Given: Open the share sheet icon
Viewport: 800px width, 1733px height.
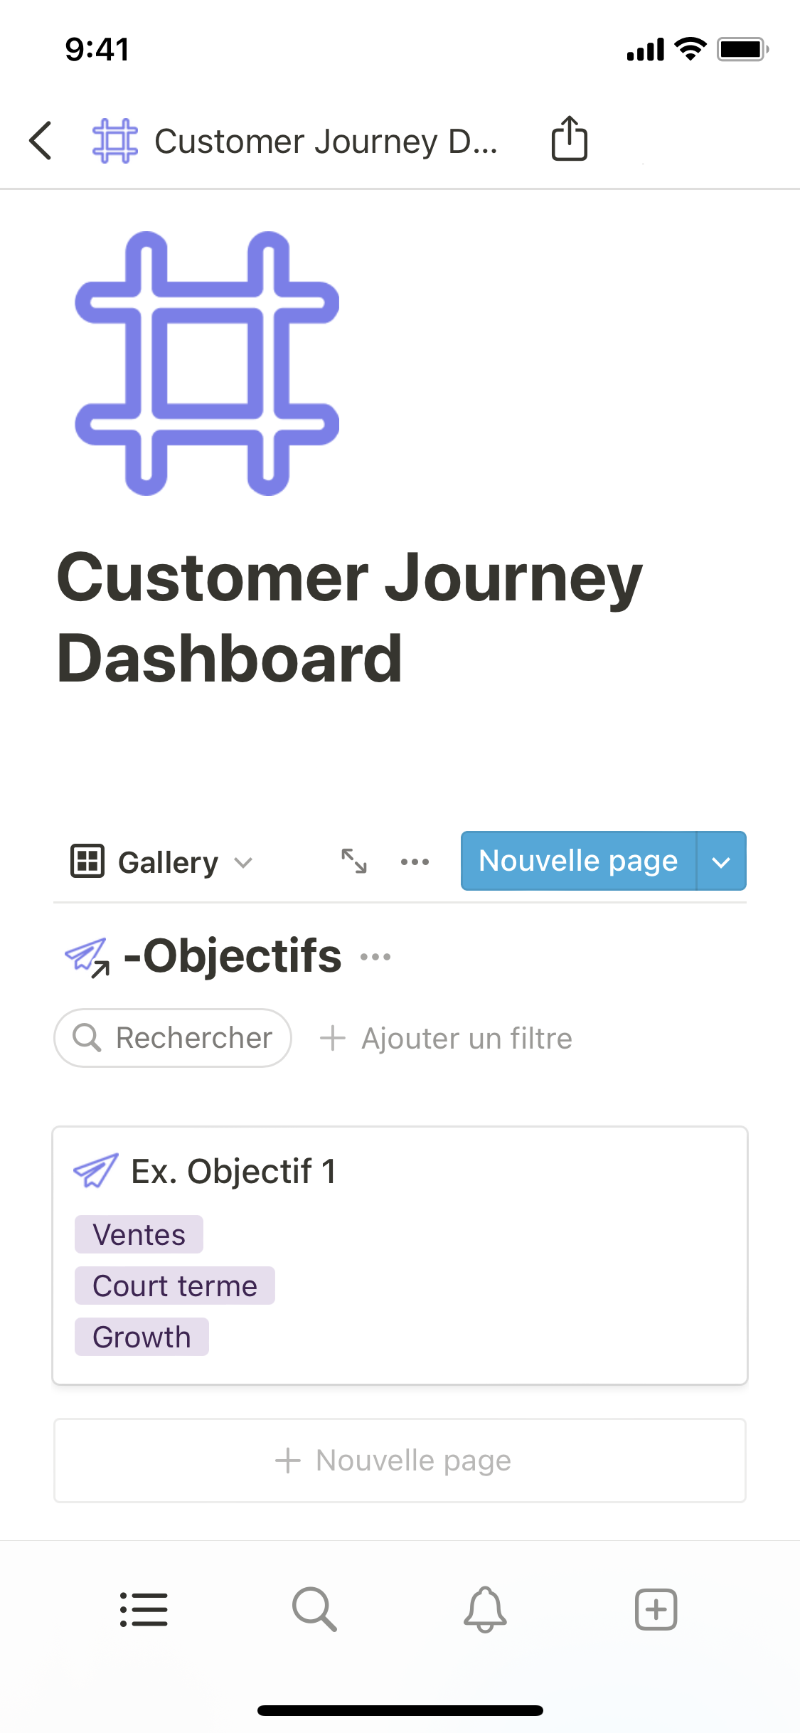Looking at the screenshot, I should click(569, 139).
